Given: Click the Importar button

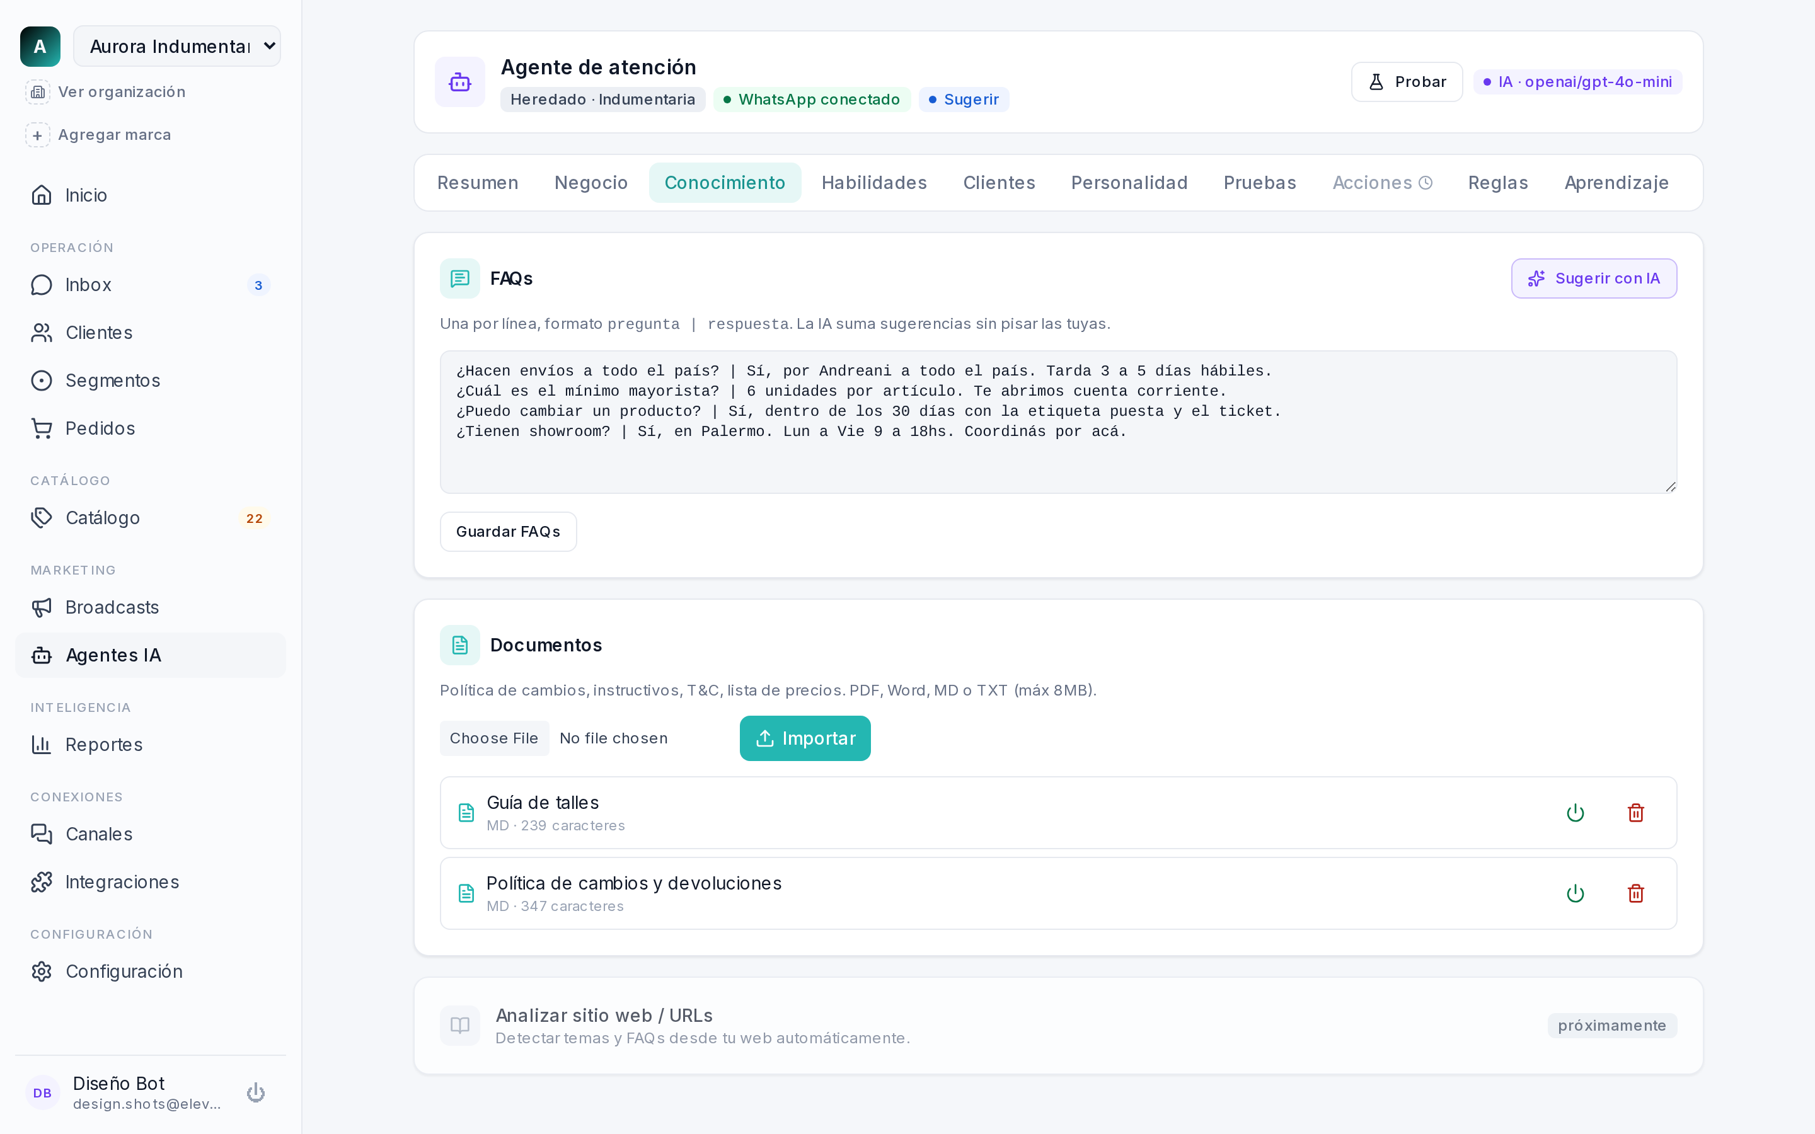Looking at the screenshot, I should pos(805,739).
